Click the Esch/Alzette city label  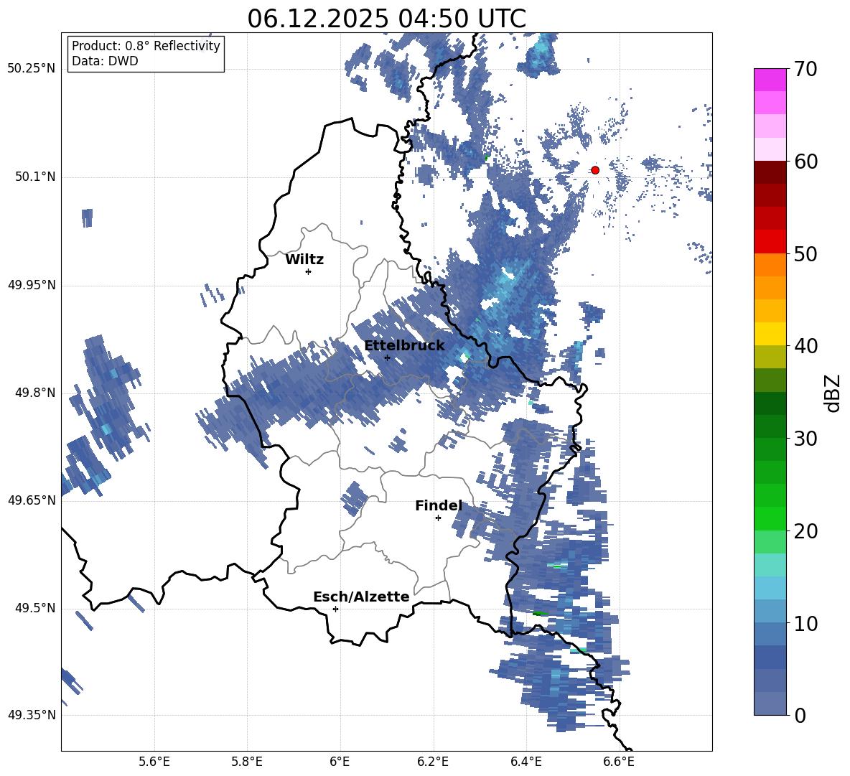point(361,597)
